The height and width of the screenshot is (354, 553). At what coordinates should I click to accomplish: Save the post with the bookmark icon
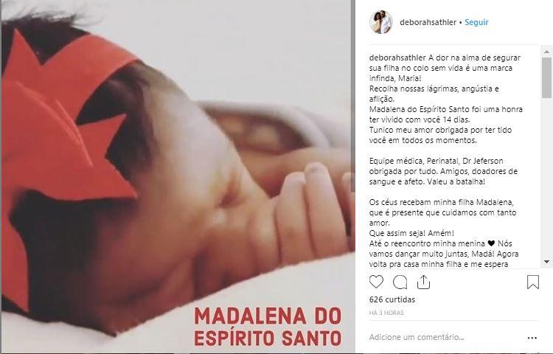pyautogui.click(x=533, y=282)
